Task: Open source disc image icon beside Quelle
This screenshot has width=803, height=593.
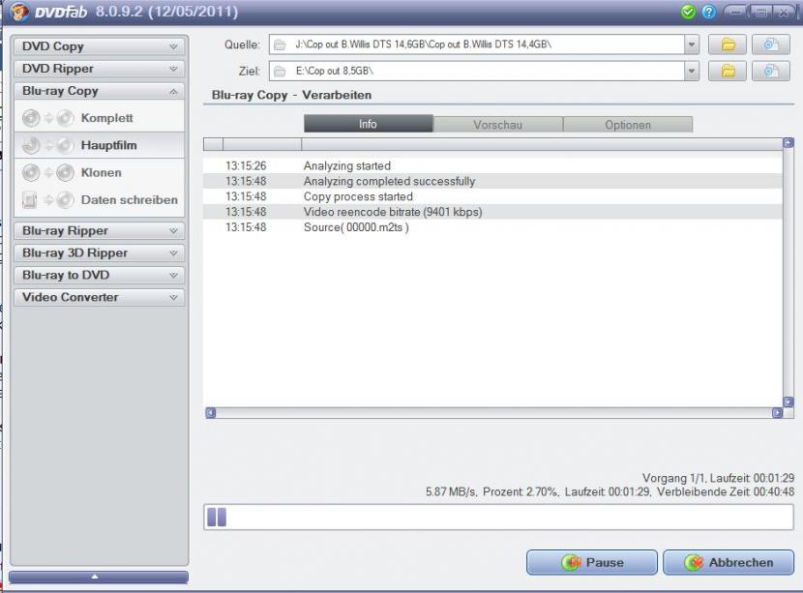Action: pyautogui.click(x=771, y=44)
